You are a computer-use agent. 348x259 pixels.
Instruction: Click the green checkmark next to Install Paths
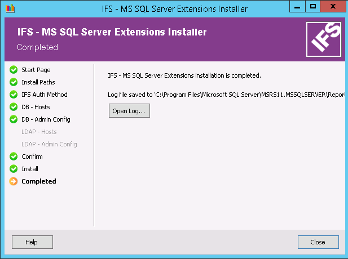14,82
